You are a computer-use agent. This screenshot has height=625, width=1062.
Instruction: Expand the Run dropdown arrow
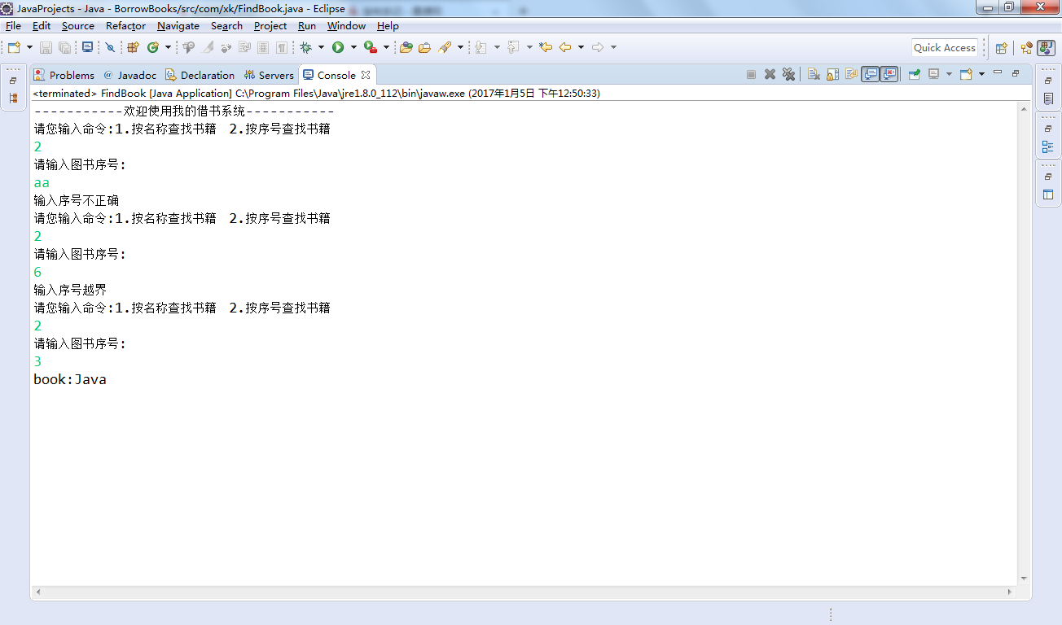tap(353, 47)
